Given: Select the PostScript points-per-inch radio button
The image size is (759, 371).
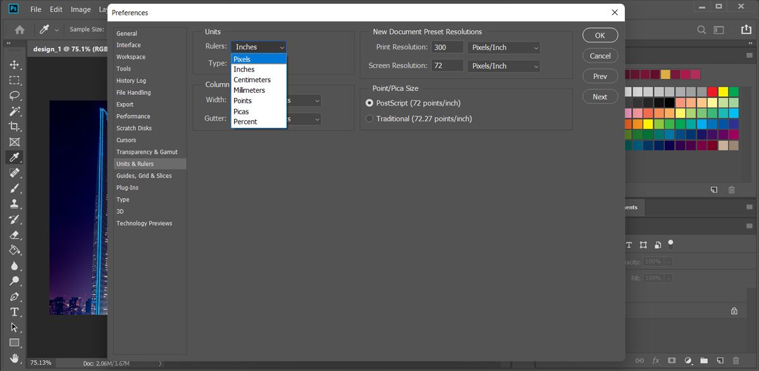Looking at the screenshot, I should pos(369,104).
